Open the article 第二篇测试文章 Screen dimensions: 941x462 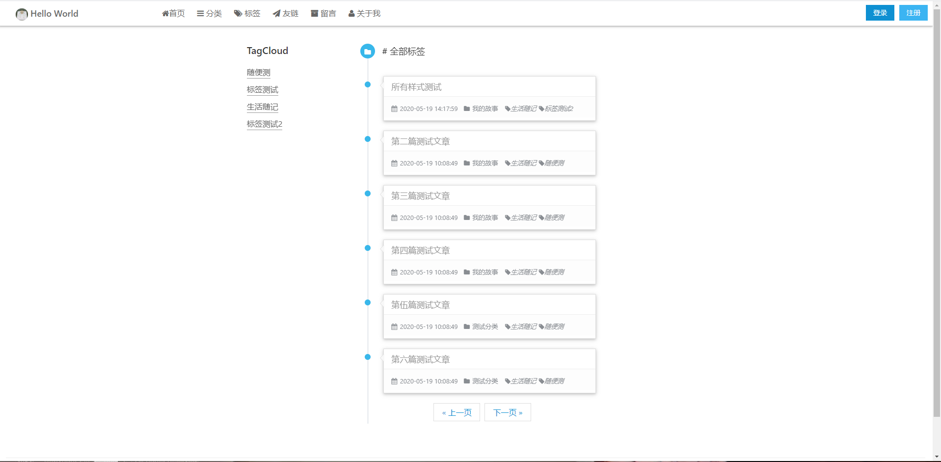(420, 141)
